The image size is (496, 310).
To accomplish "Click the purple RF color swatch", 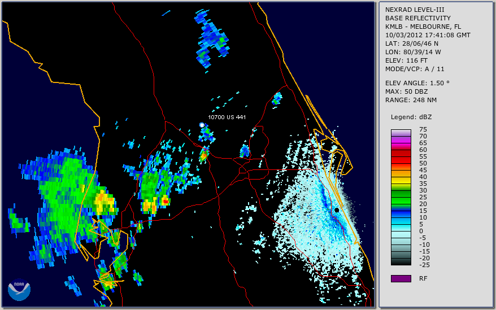I will [x=401, y=278].
